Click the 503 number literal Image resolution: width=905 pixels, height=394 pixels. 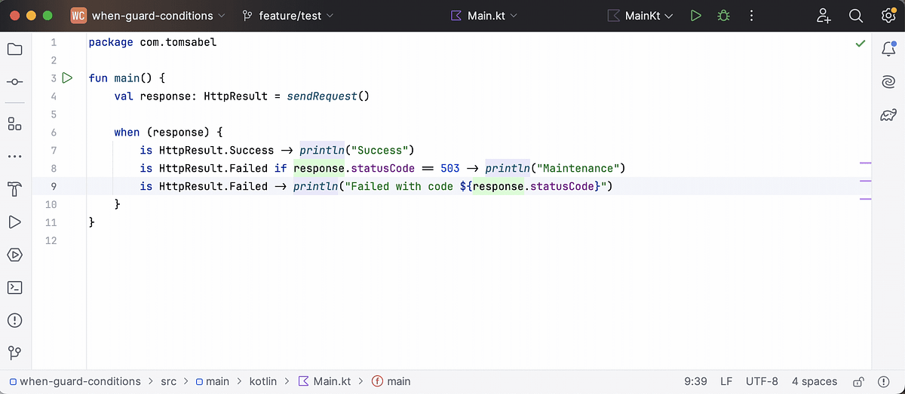pos(450,168)
